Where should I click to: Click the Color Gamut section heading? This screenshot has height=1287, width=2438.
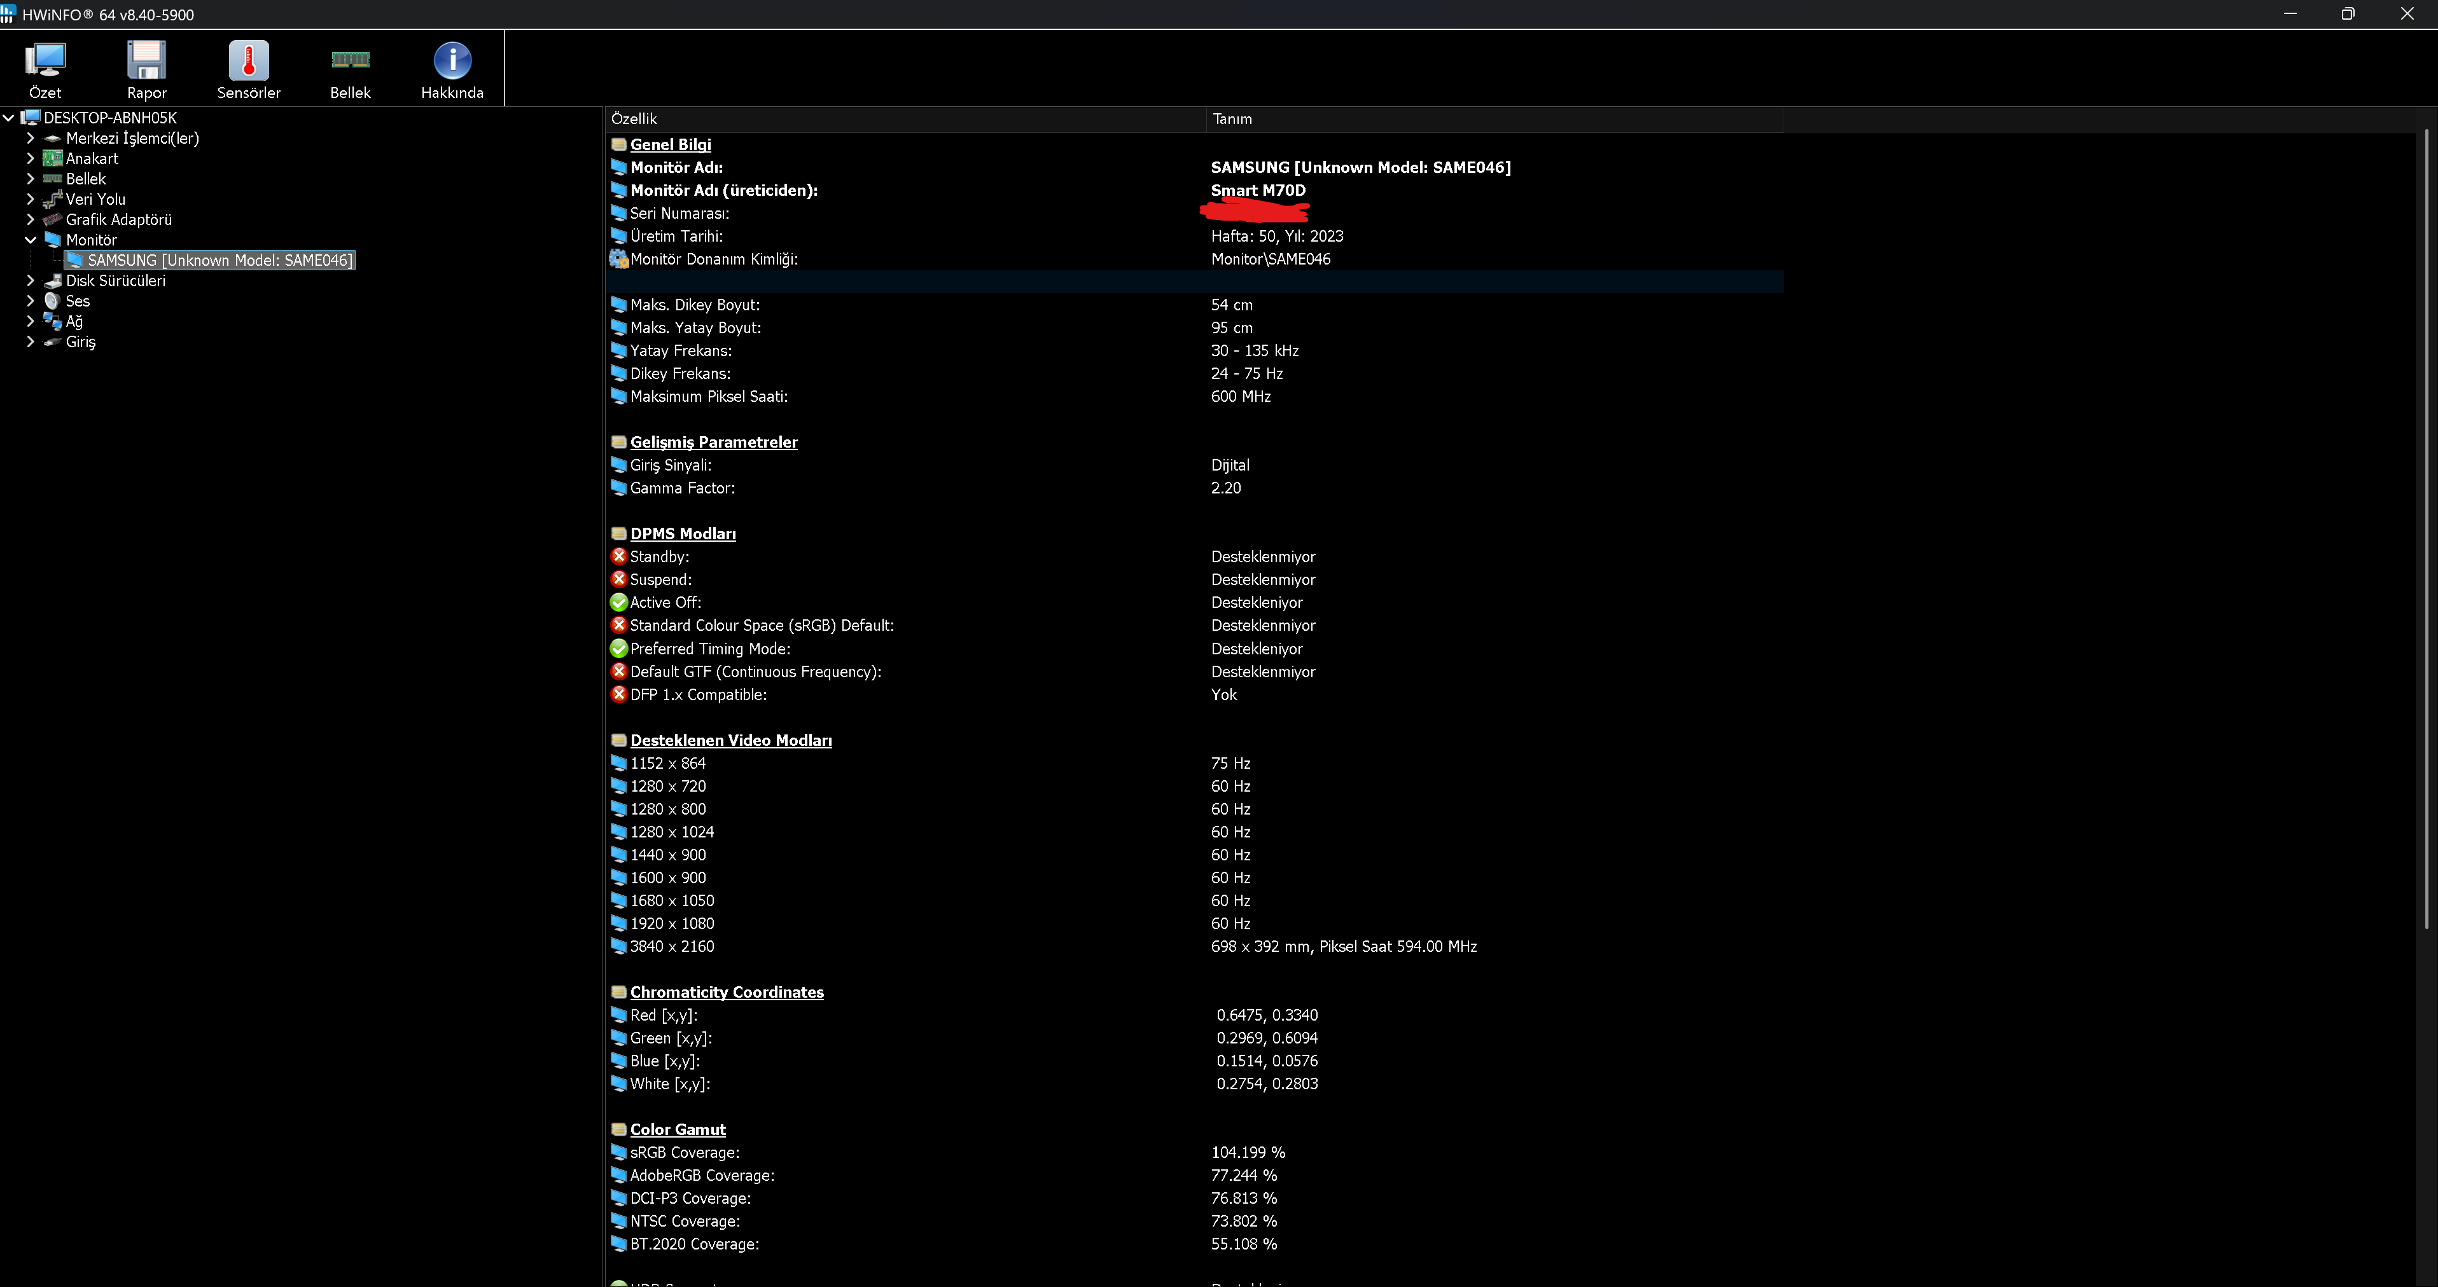pyautogui.click(x=678, y=1129)
